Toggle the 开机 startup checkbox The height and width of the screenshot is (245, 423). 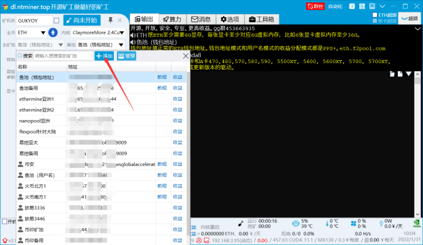click(4, 222)
